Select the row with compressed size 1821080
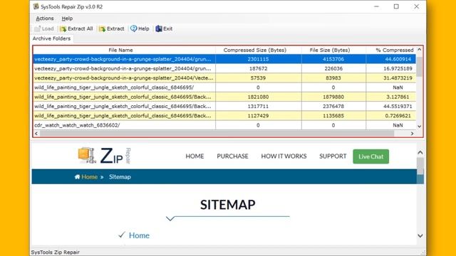This screenshot has height=256, width=456. pos(224,97)
